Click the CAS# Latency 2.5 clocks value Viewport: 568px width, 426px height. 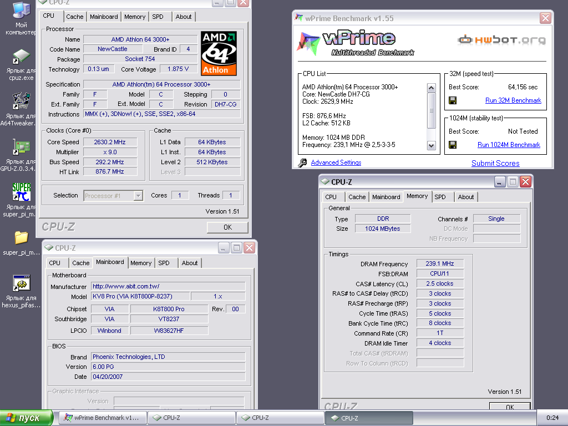(440, 283)
